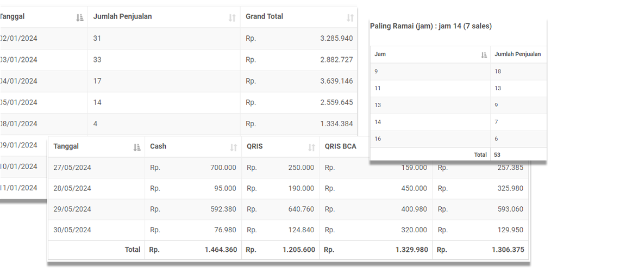Click the Tanggal sort icon in the Grand Total table

tap(80, 17)
